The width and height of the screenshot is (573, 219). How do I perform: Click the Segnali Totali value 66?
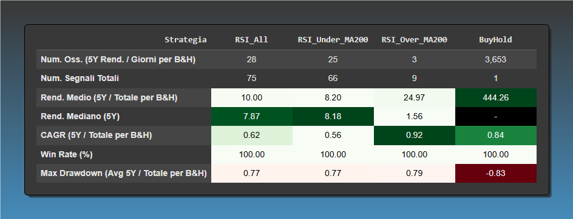(333, 79)
